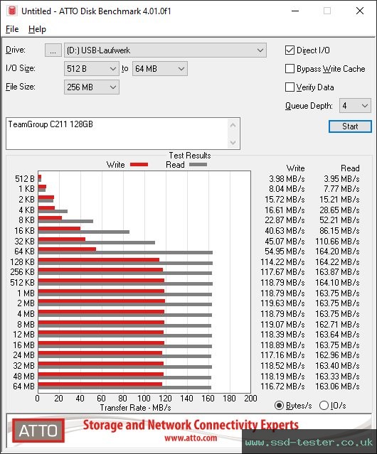Image resolution: width=377 pixels, height=454 pixels.
Task: Click the 54.95 MB/s write value
Action: click(285, 252)
